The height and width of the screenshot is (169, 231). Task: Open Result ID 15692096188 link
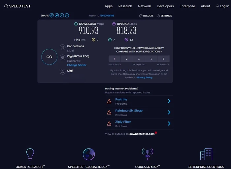point(107,16)
